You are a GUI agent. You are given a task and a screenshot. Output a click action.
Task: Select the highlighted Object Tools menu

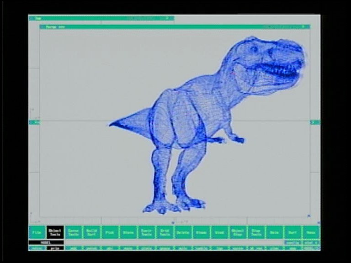[x=55, y=232]
